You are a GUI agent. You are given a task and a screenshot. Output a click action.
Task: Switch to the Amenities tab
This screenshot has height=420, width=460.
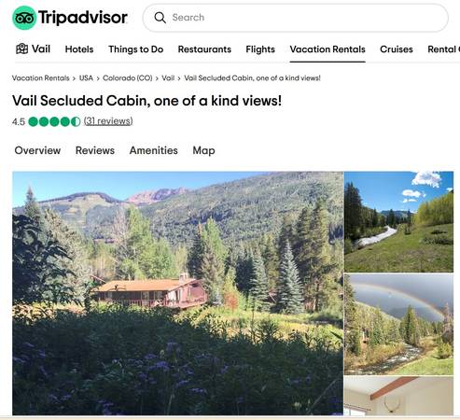154,150
